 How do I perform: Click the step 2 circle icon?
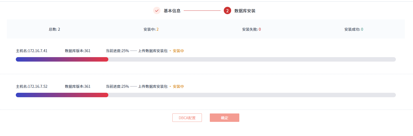coord(227,11)
